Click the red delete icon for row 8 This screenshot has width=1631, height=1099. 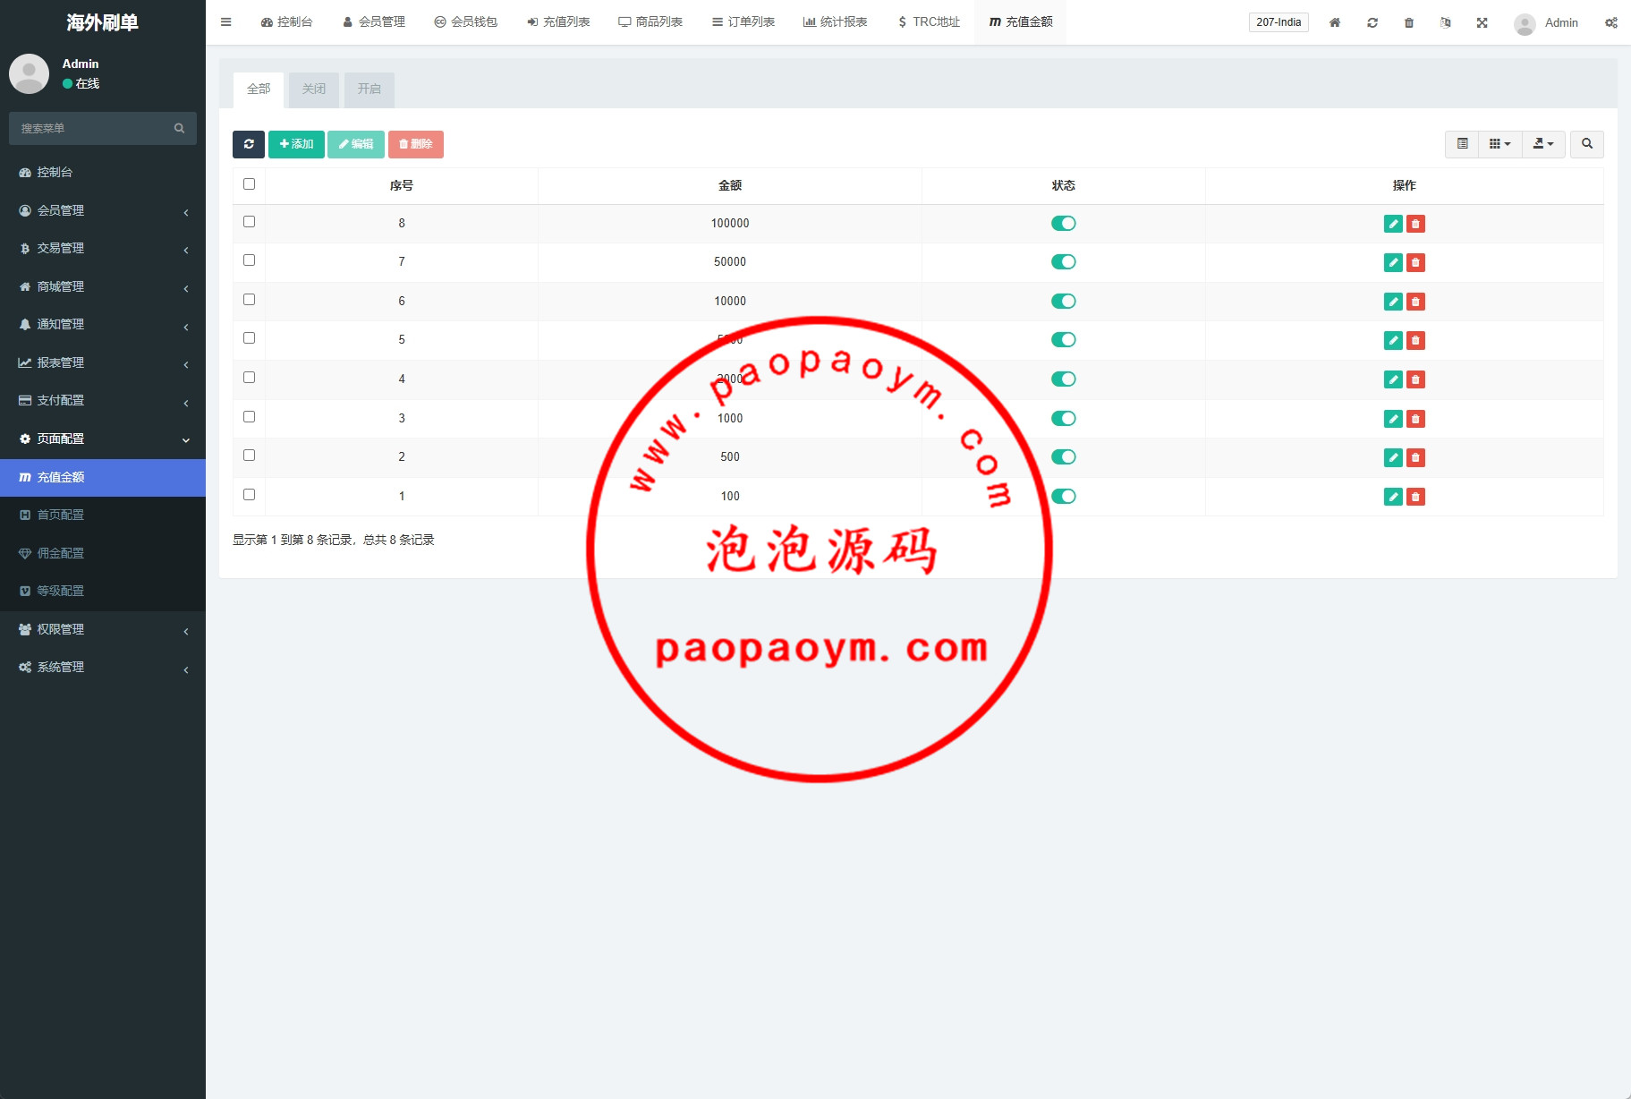[x=1415, y=224]
